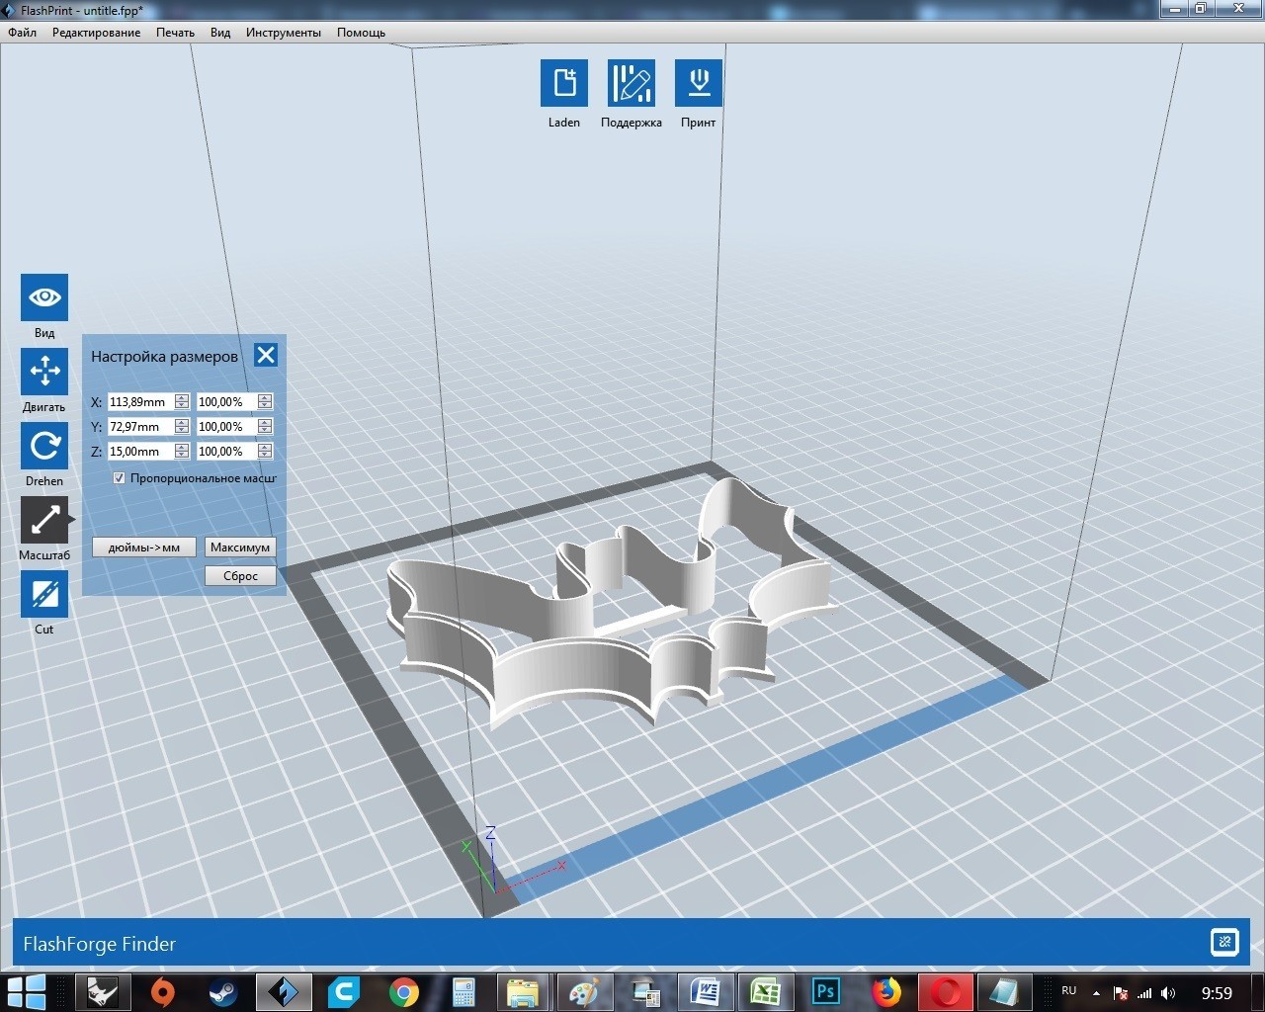Close the Настройка размеров panel

[266, 355]
